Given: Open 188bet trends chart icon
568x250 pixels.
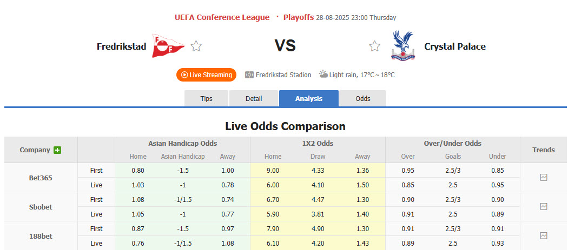Looking at the screenshot, I should point(544,235).
